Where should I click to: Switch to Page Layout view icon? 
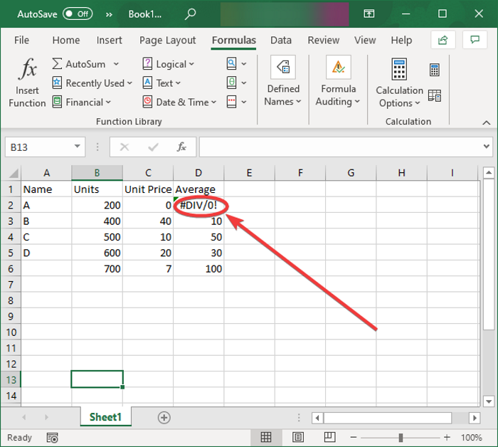pyautogui.click(x=298, y=437)
